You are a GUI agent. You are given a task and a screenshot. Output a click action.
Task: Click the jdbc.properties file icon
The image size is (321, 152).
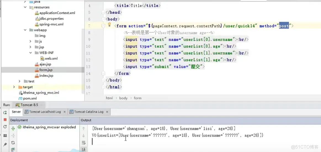coord(37,19)
